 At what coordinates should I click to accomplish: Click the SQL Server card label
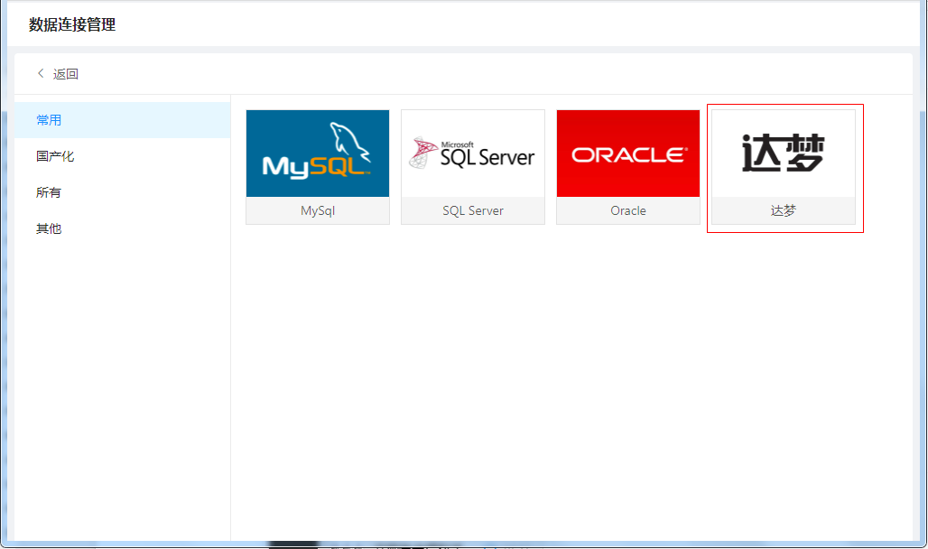(472, 210)
